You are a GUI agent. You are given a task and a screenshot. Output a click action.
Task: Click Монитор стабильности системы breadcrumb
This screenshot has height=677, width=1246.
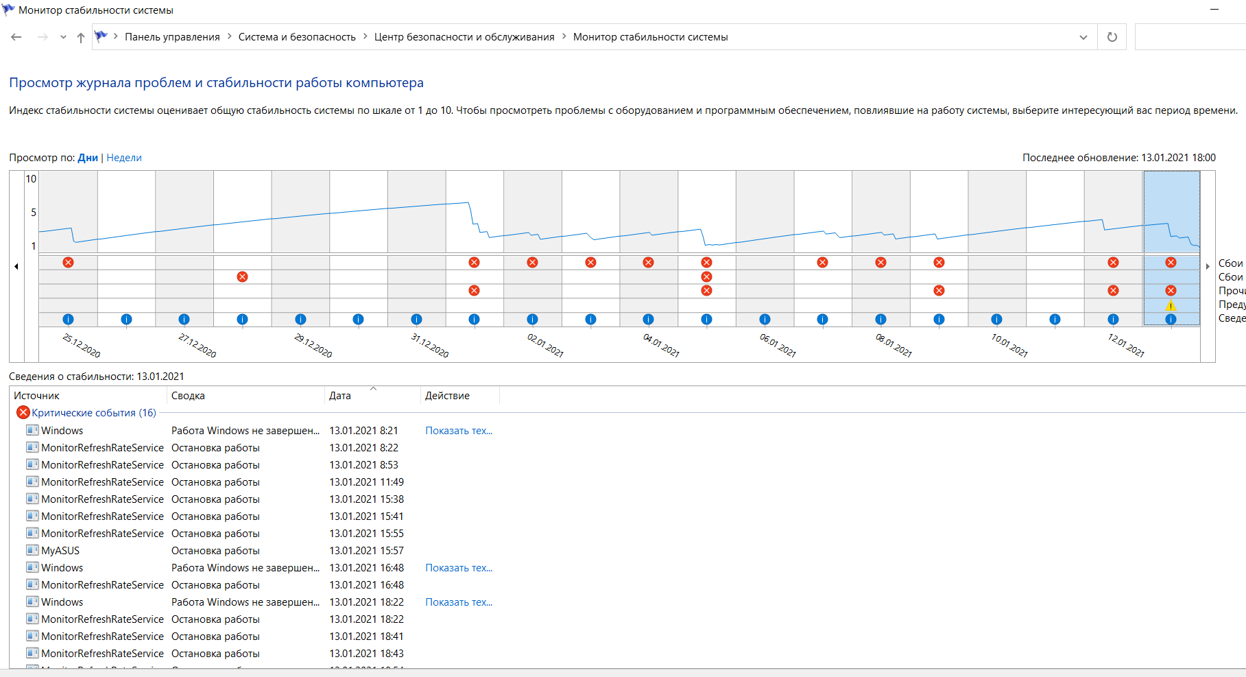[650, 37]
